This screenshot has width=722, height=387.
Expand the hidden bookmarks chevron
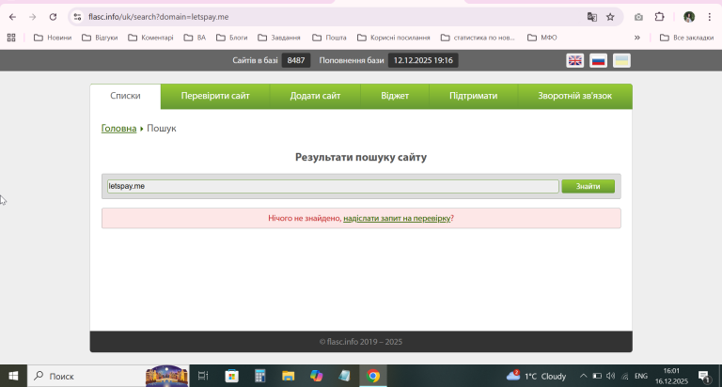coord(636,38)
